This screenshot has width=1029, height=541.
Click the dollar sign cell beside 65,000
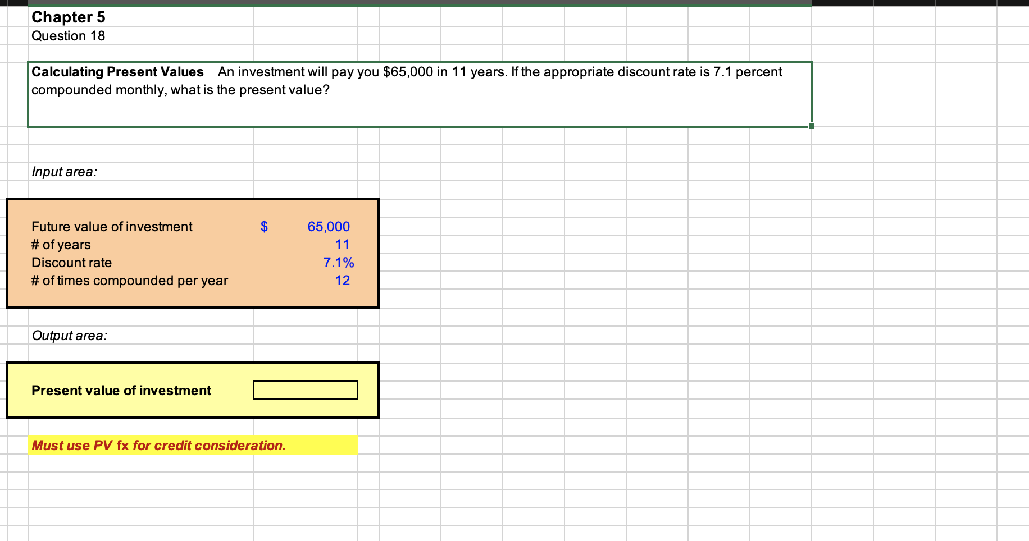(x=263, y=226)
